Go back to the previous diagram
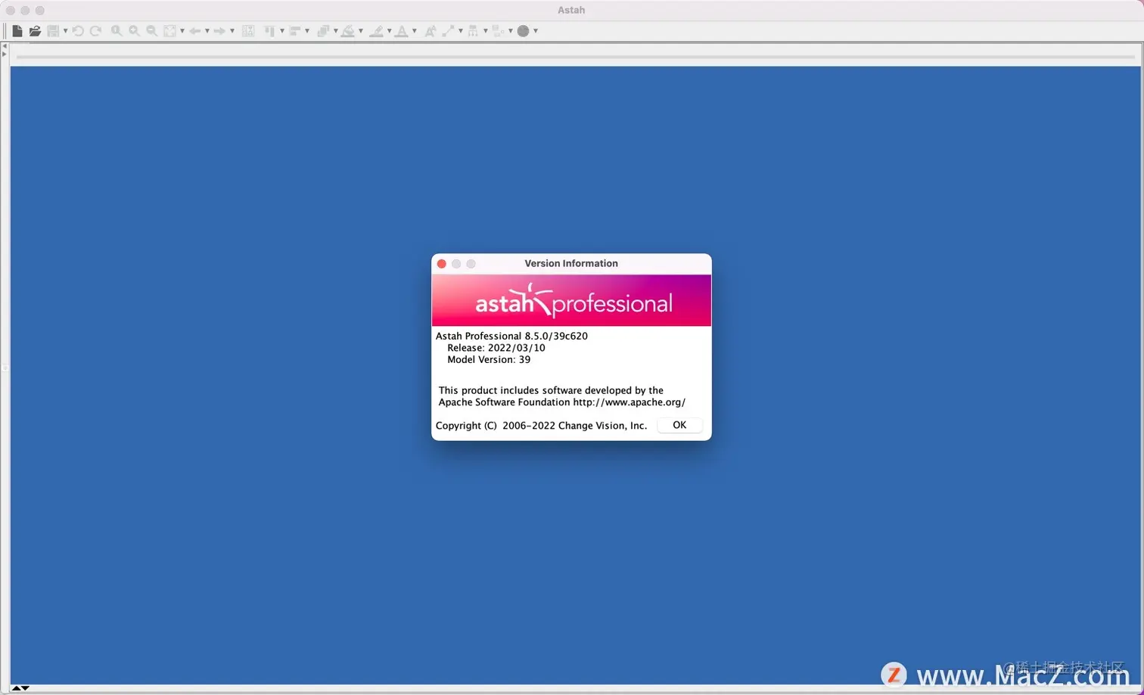Screen dimensions: 1144x695 coord(195,31)
